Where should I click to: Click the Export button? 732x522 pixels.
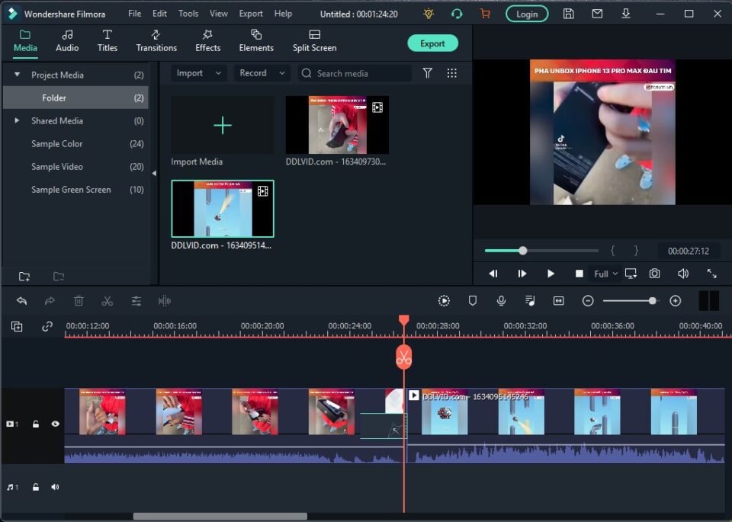432,43
